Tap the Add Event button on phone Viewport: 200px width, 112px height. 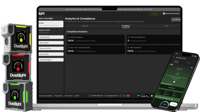coord(173,104)
